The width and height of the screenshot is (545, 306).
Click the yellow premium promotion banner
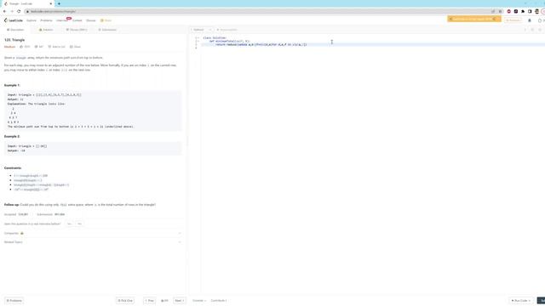pyautogui.click(x=473, y=19)
